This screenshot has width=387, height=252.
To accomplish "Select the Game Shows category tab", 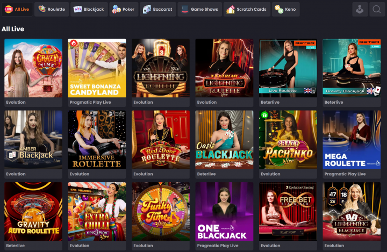I will (199, 9).
